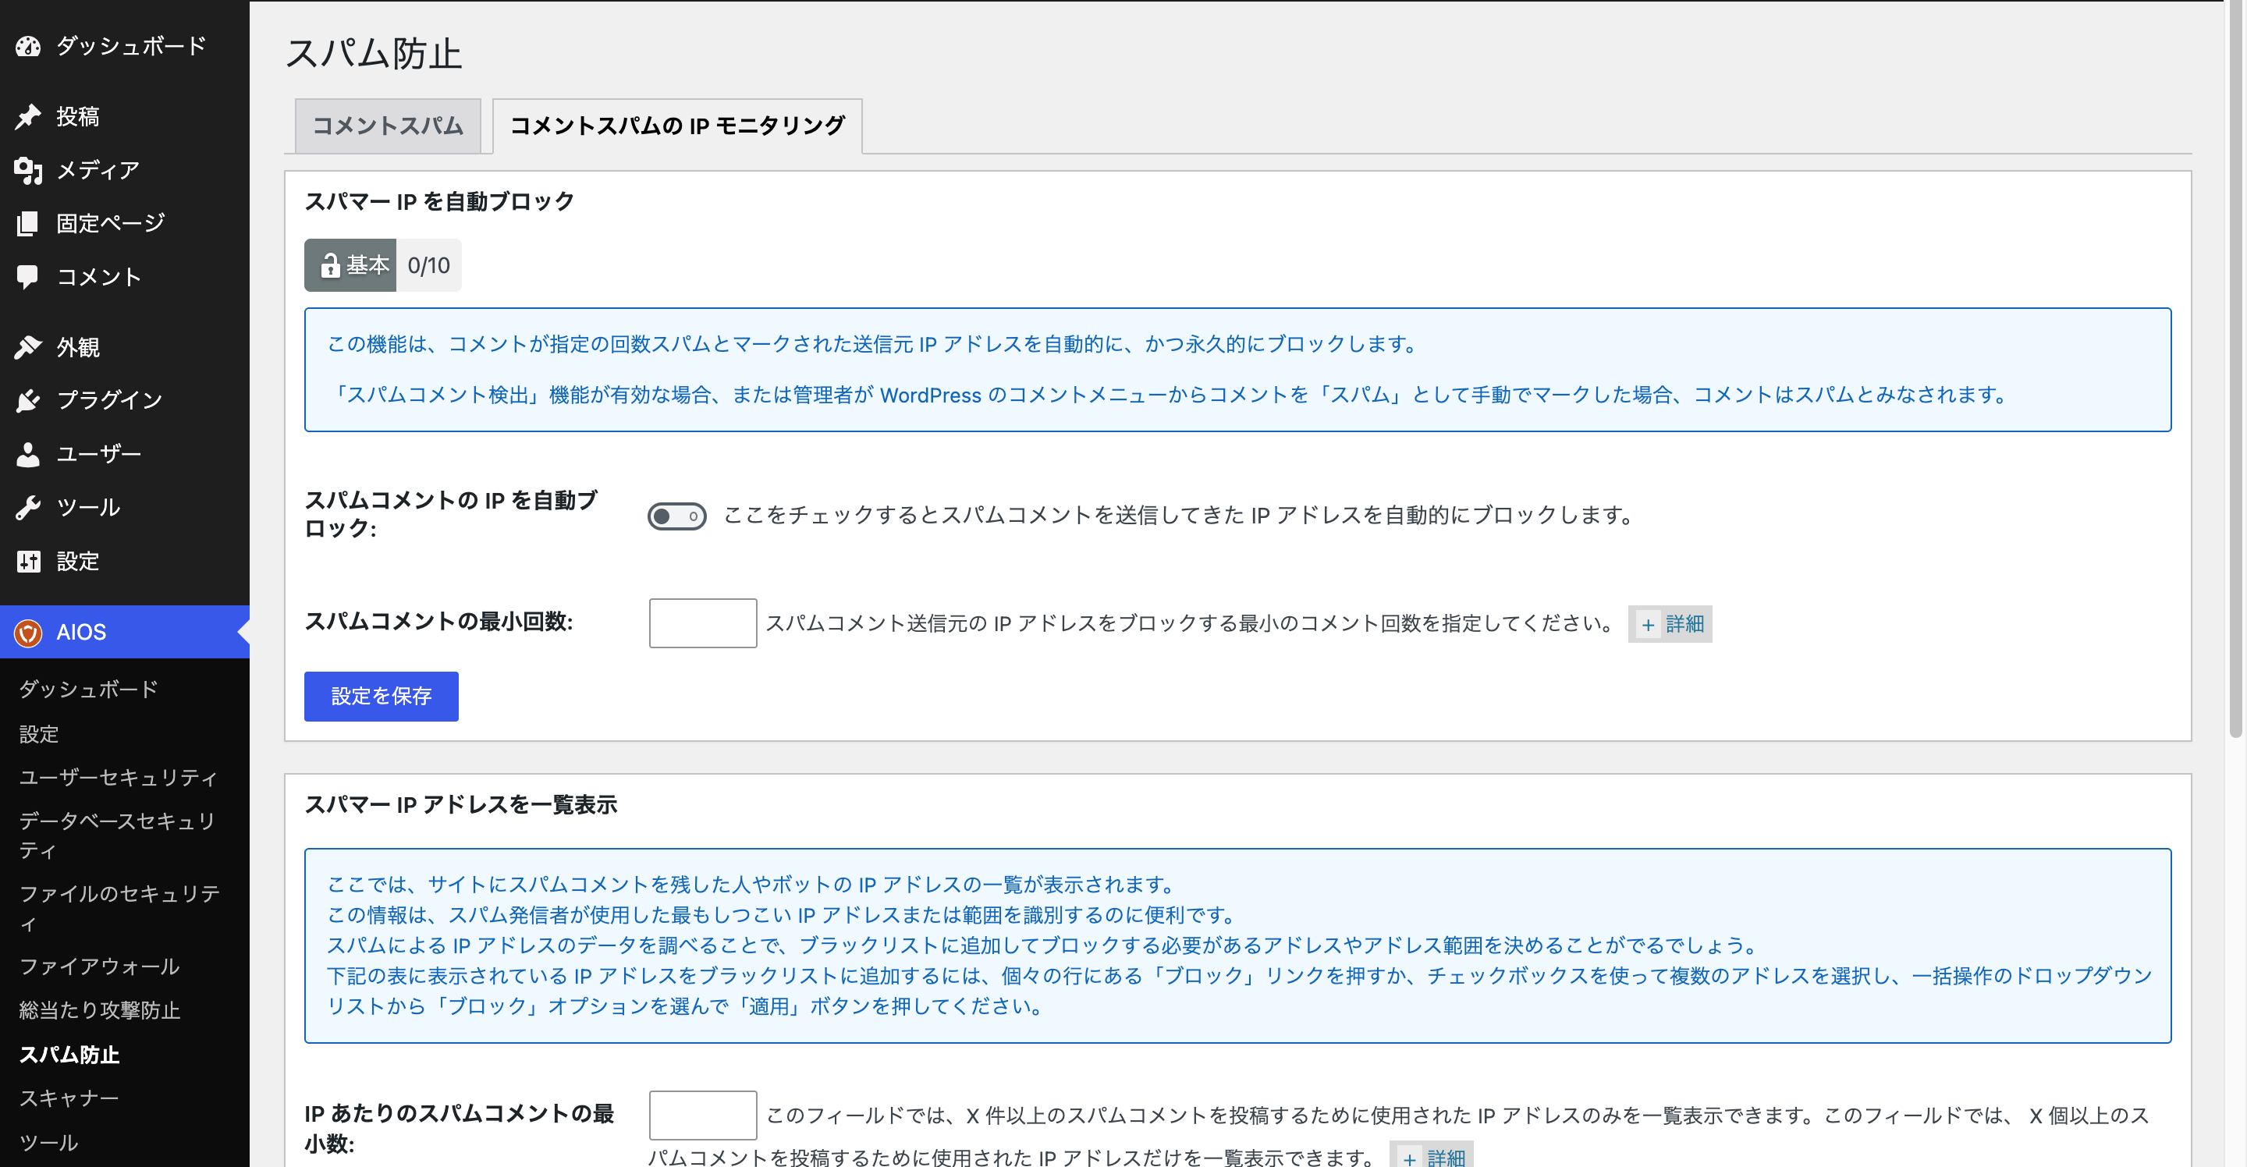Open スパム防止 submenu item
Viewport: 2247px width, 1167px height.
(69, 1055)
